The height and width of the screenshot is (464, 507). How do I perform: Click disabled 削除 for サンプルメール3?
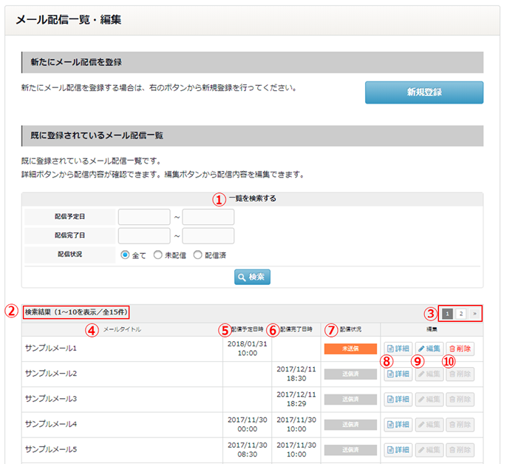click(x=460, y=399)
